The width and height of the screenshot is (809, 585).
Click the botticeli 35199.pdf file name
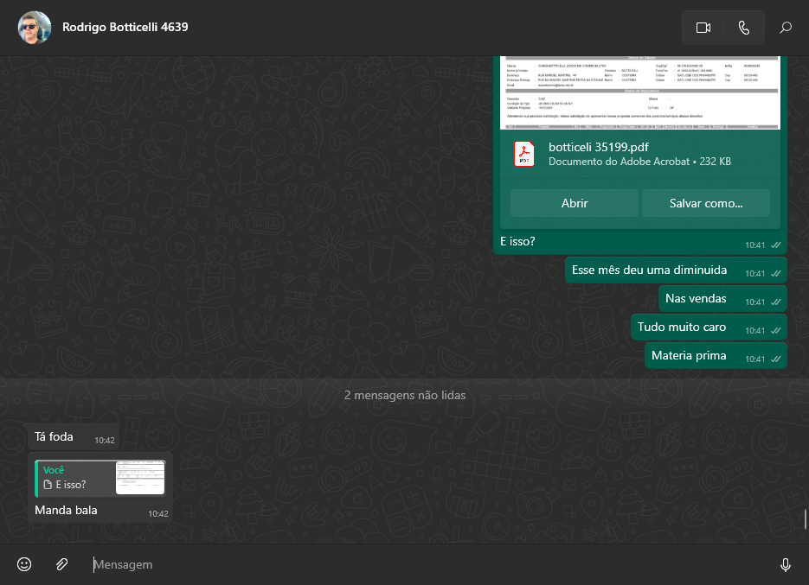(598, 146)
